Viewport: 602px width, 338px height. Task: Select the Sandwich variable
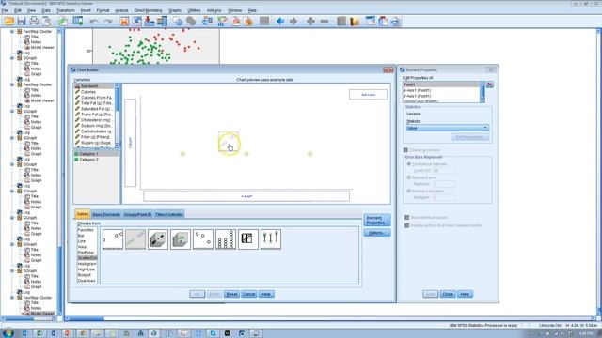coord(94,86)
